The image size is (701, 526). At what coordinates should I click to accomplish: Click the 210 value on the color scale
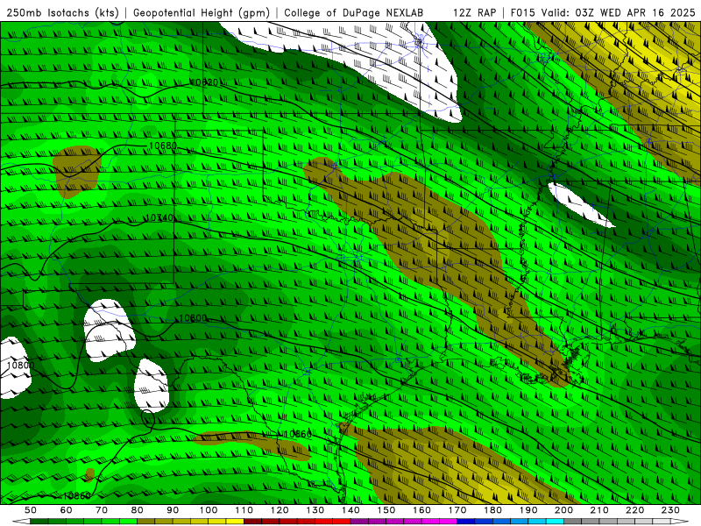tap(599, 510)
